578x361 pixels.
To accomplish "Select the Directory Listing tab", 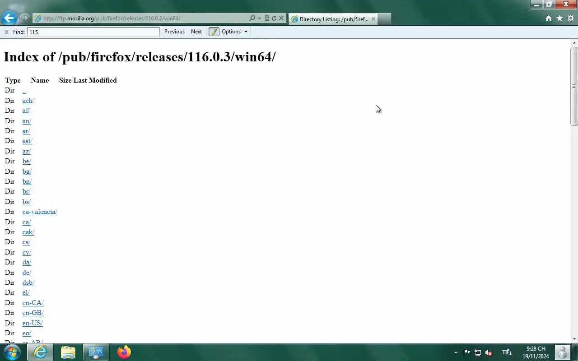I will click(333, 19).
